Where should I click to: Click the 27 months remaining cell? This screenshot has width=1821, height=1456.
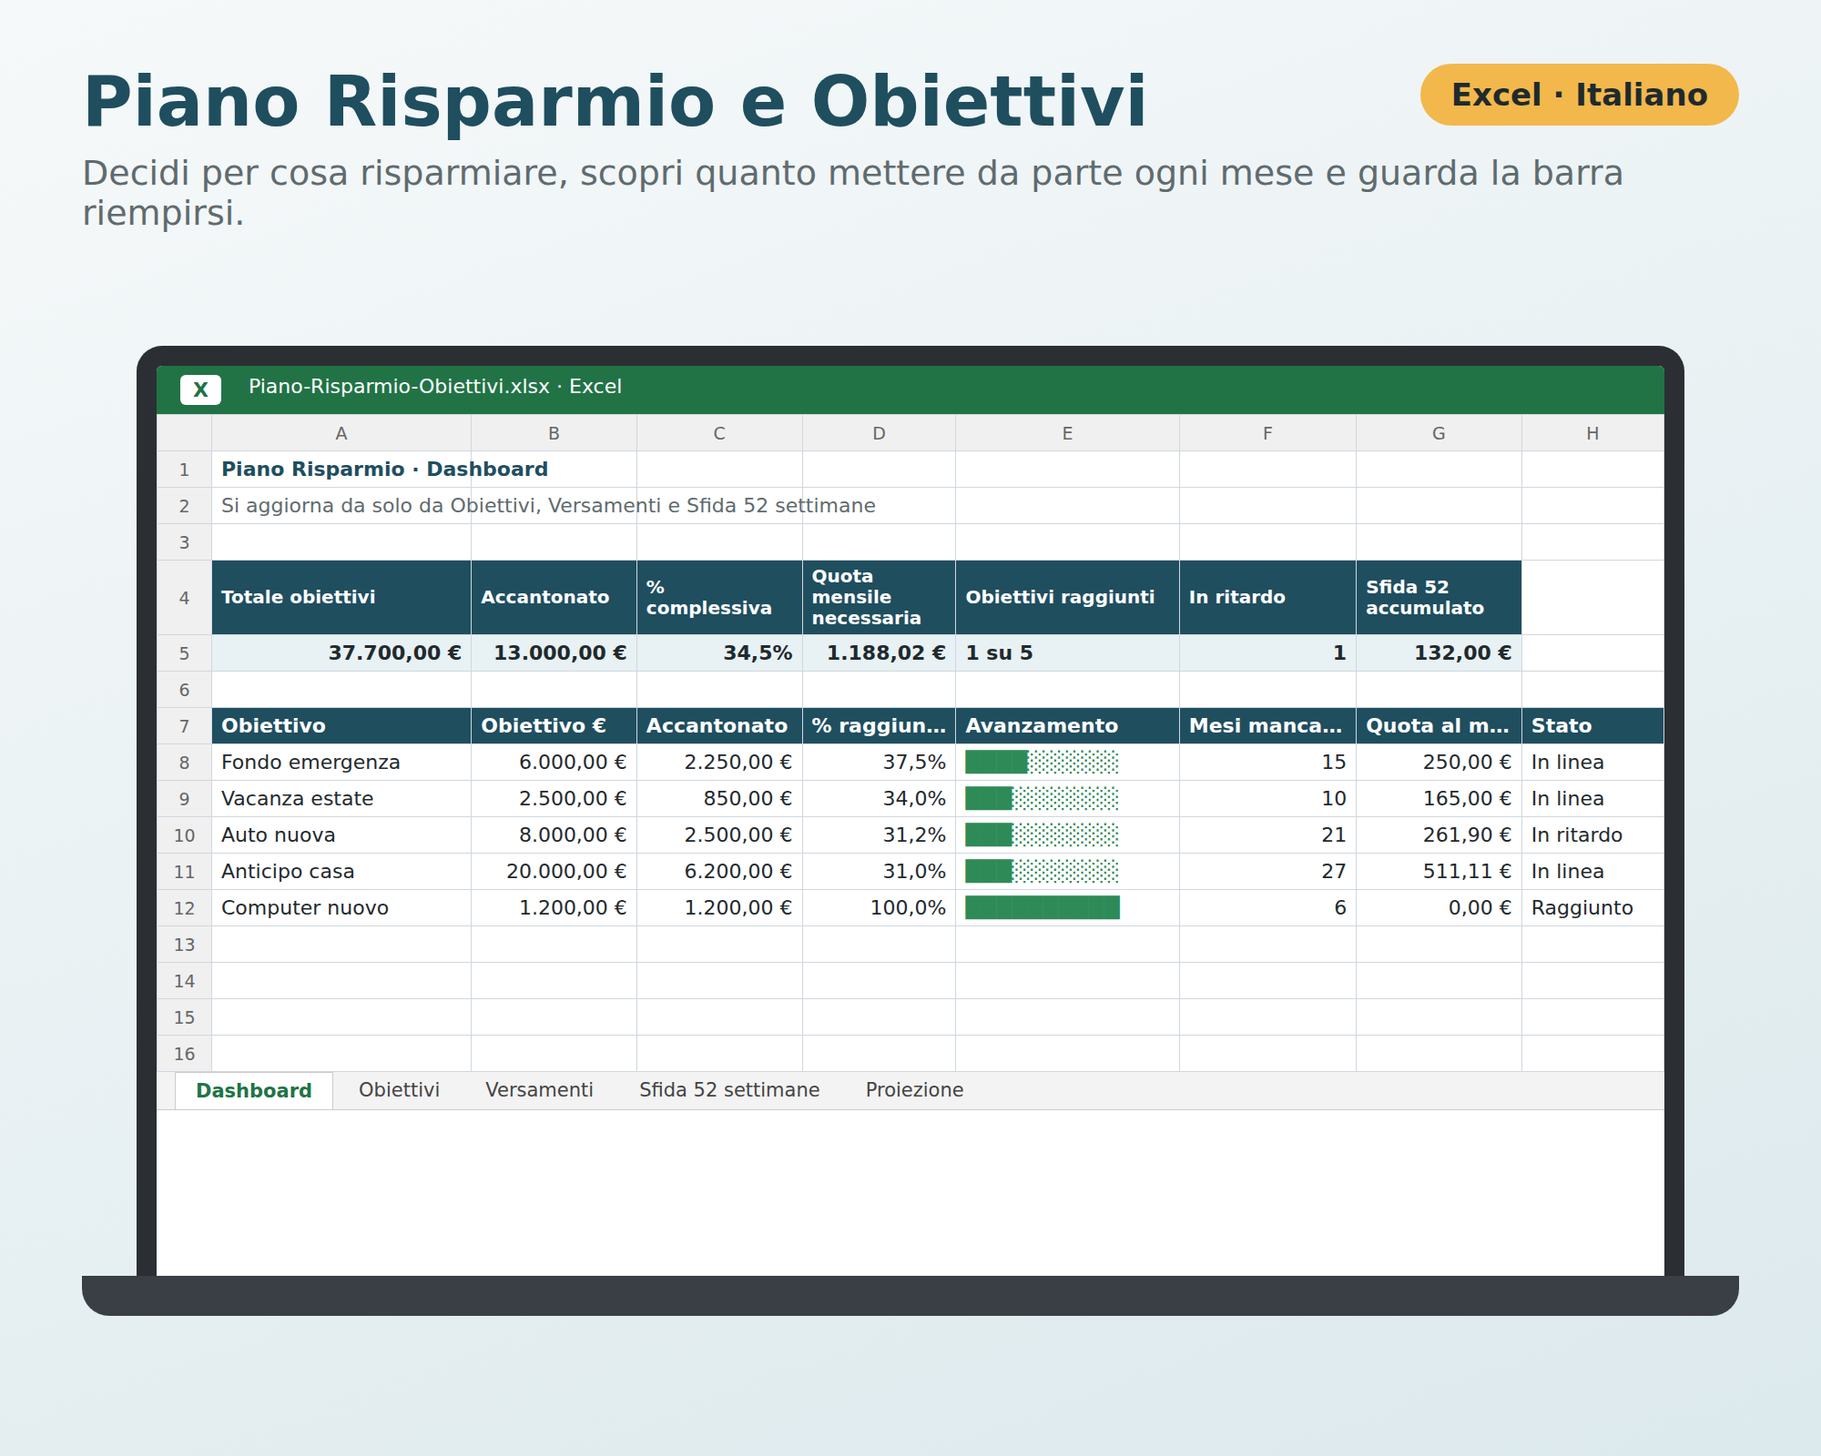pos(1267,872)
